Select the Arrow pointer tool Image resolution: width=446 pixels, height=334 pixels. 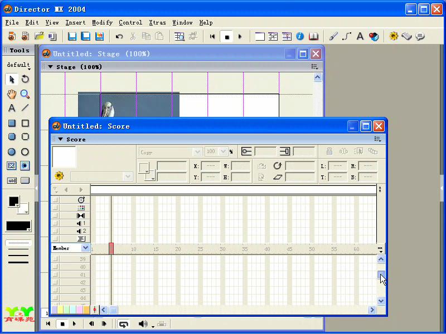pos(12,79)
